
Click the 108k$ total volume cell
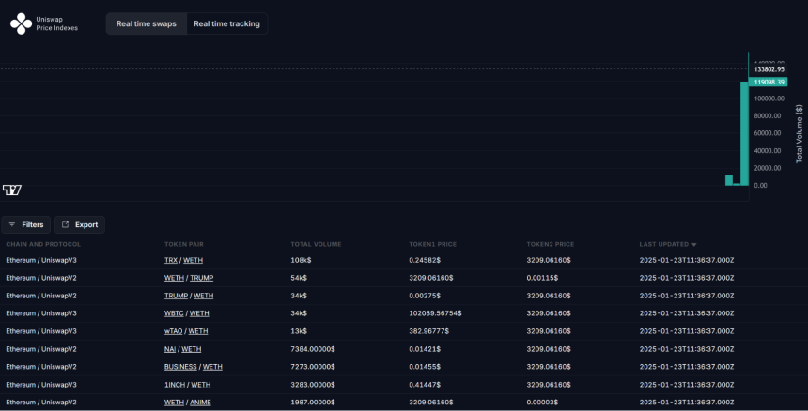tap(301, 260)
